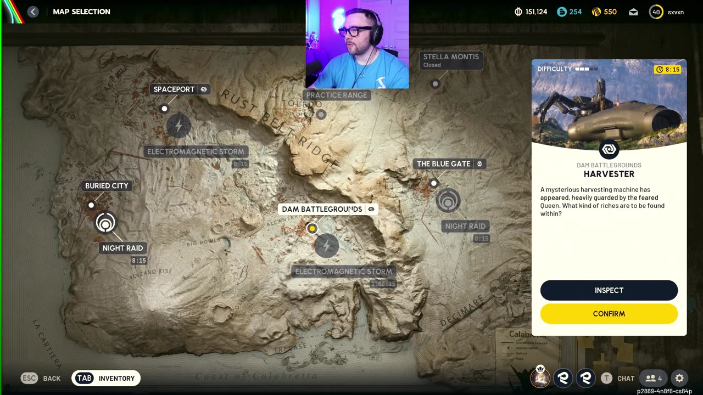Viewport: 703px width, 395px height.
Task: Confirm the Harvester map selection
Action: pos(609,314)
